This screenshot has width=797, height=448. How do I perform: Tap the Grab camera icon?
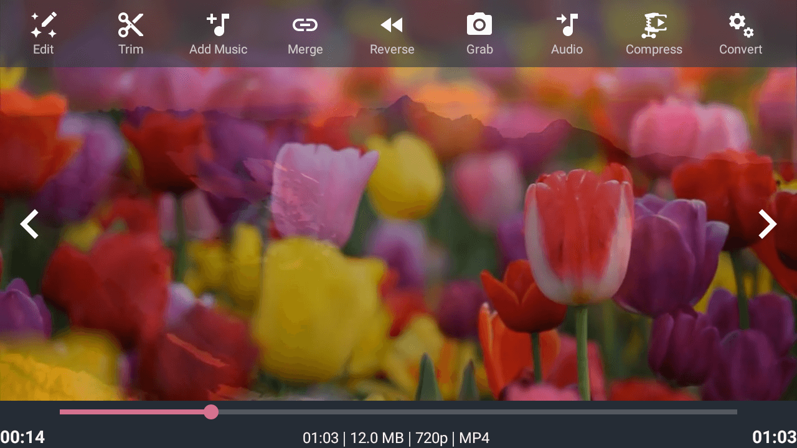[x=479, y=25]
